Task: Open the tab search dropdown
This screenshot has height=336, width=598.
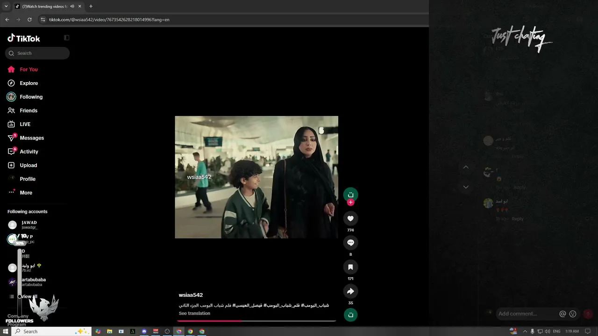Action: pos(6,7)
